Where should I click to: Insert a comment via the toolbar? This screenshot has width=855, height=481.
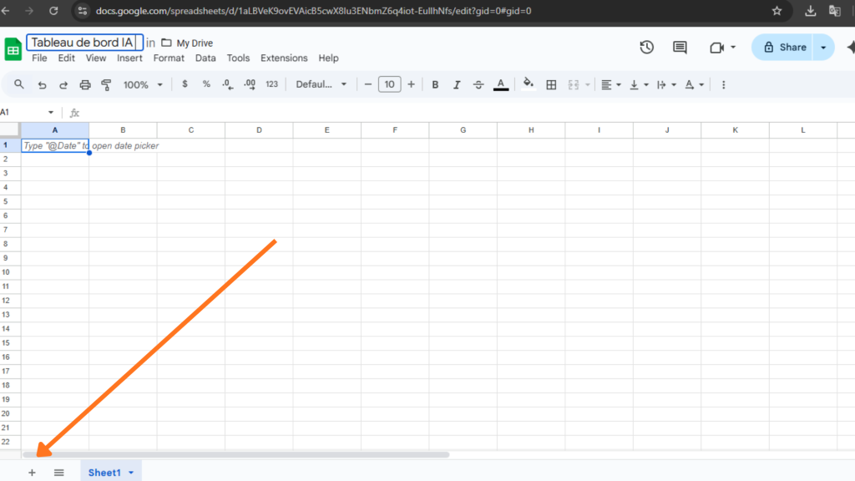point(679,48)
